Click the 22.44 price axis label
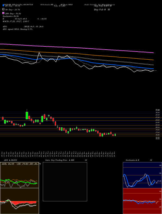The height and width of the screenshot is (214, 162). point(157,125)
